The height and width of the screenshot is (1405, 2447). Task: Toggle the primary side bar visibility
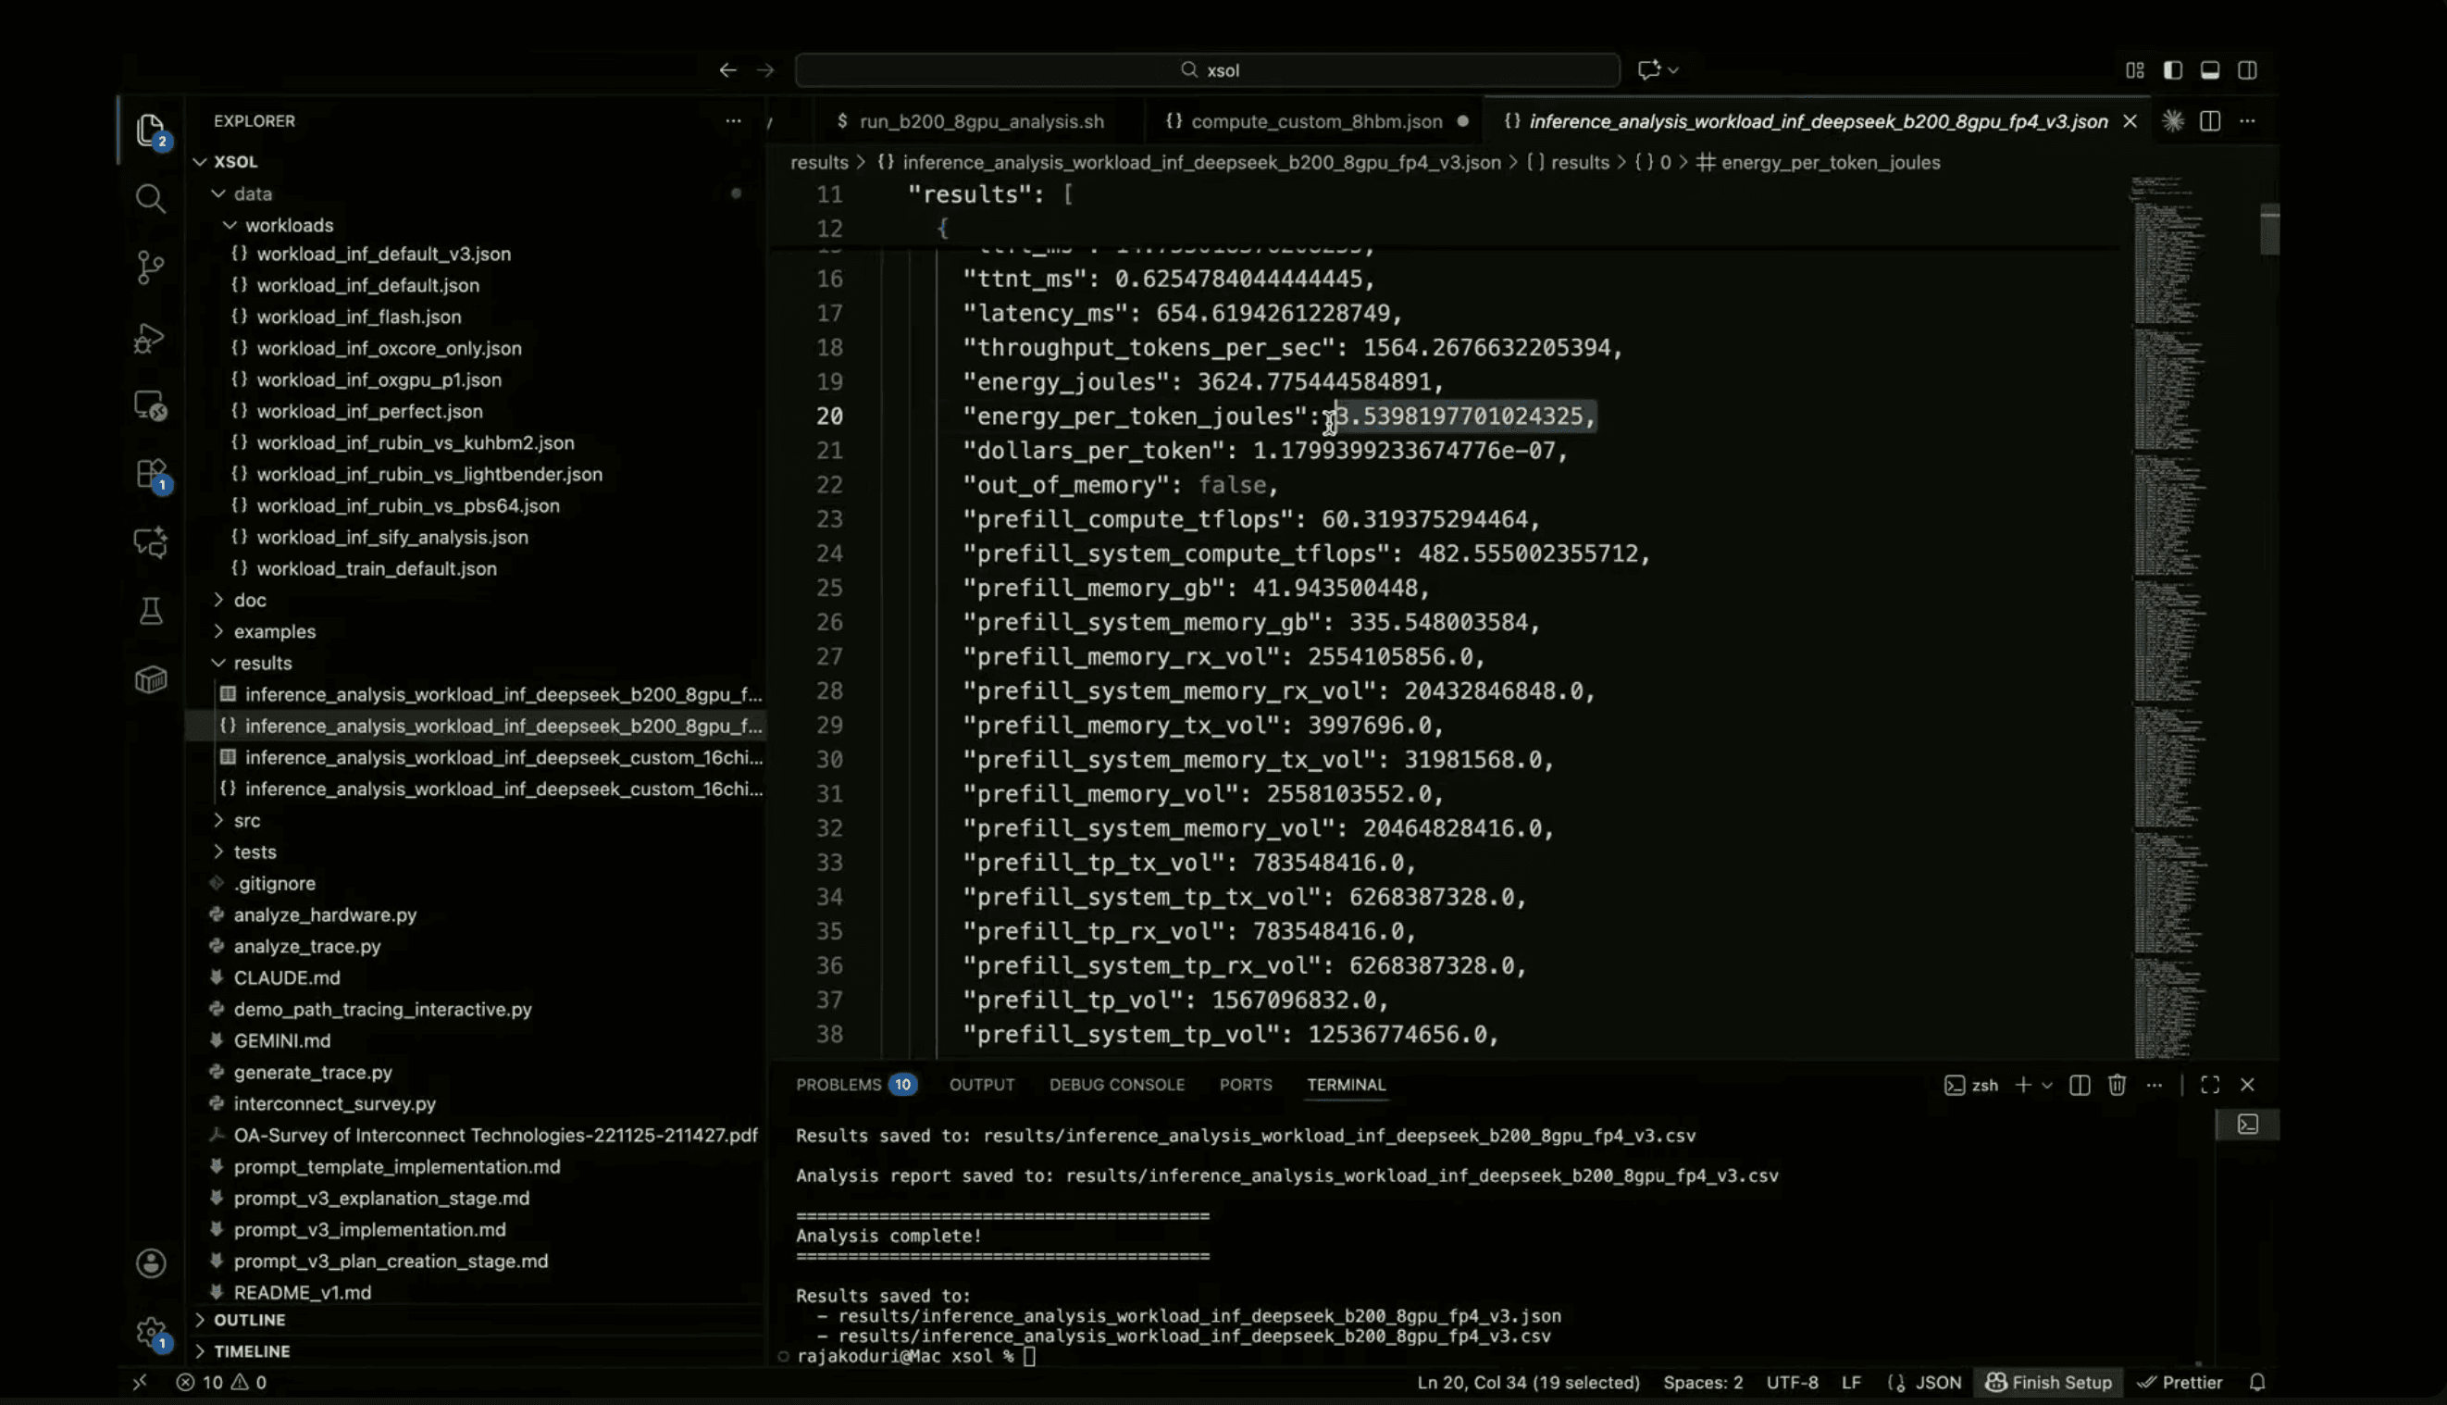[x=2172, y=69]
